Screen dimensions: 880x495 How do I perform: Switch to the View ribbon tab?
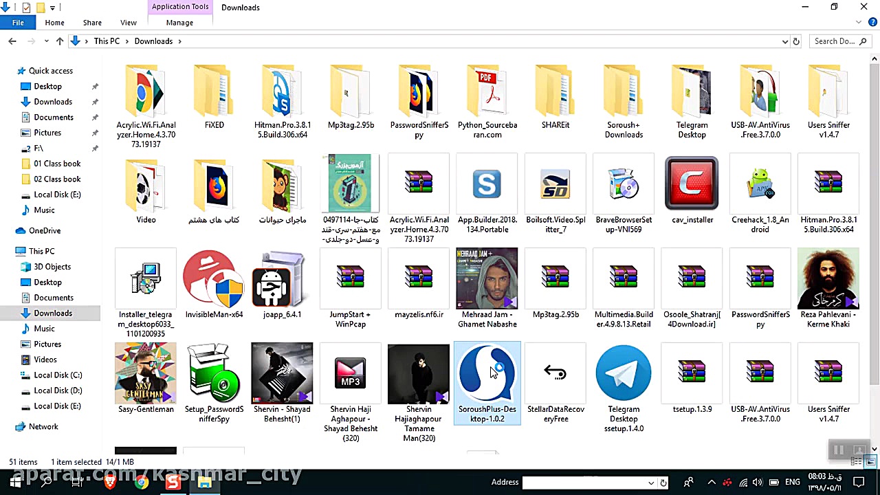point(129,23)
